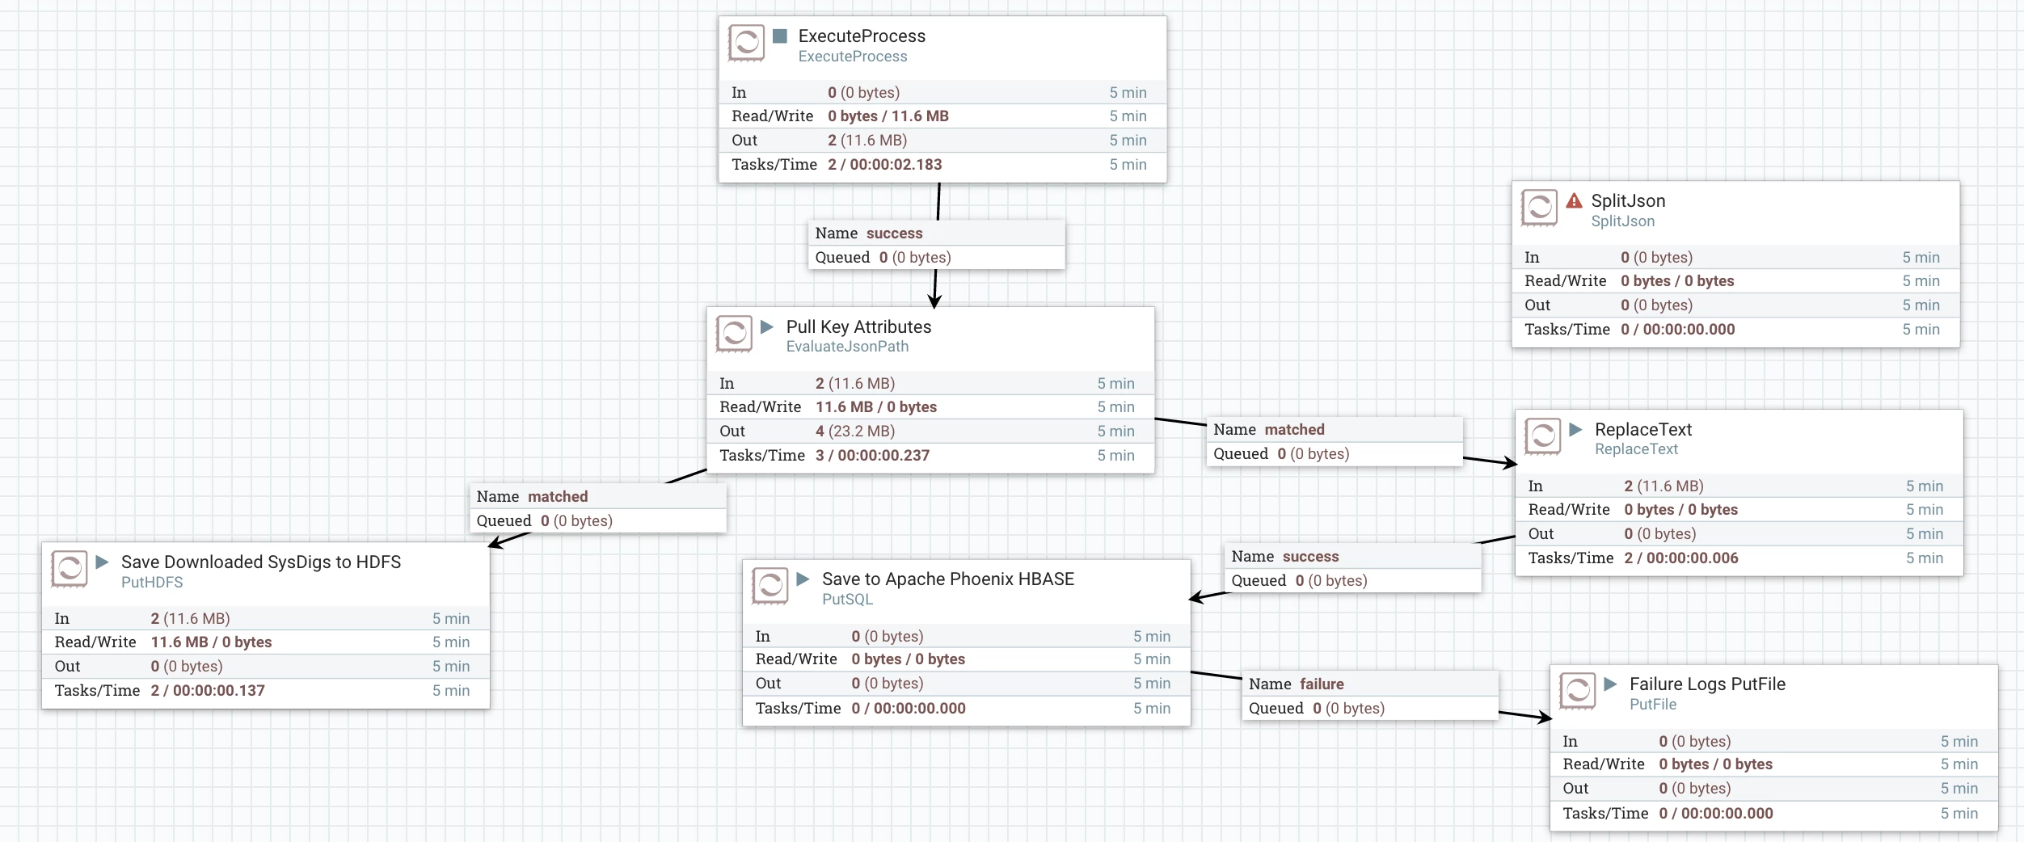Click the running play indicator on ReplaceText
The image size is (2024, 842).
[x=1575, y=429]
